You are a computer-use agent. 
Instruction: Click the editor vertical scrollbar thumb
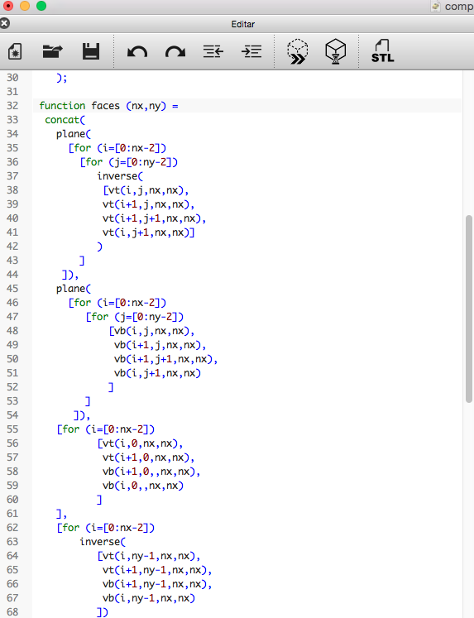pos(468,309)
